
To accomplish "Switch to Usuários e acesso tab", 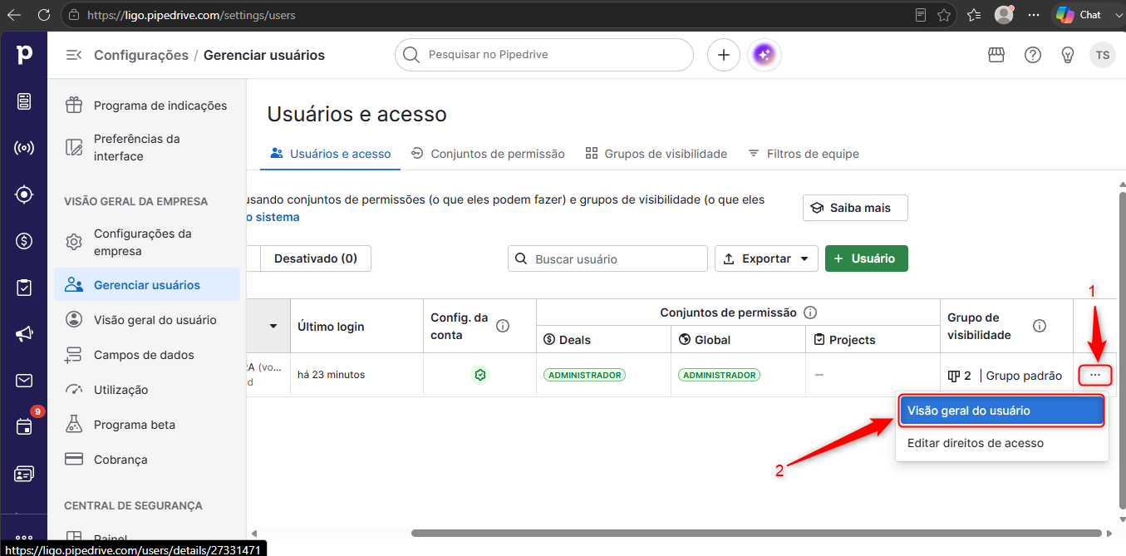I will tap(331, 154).
